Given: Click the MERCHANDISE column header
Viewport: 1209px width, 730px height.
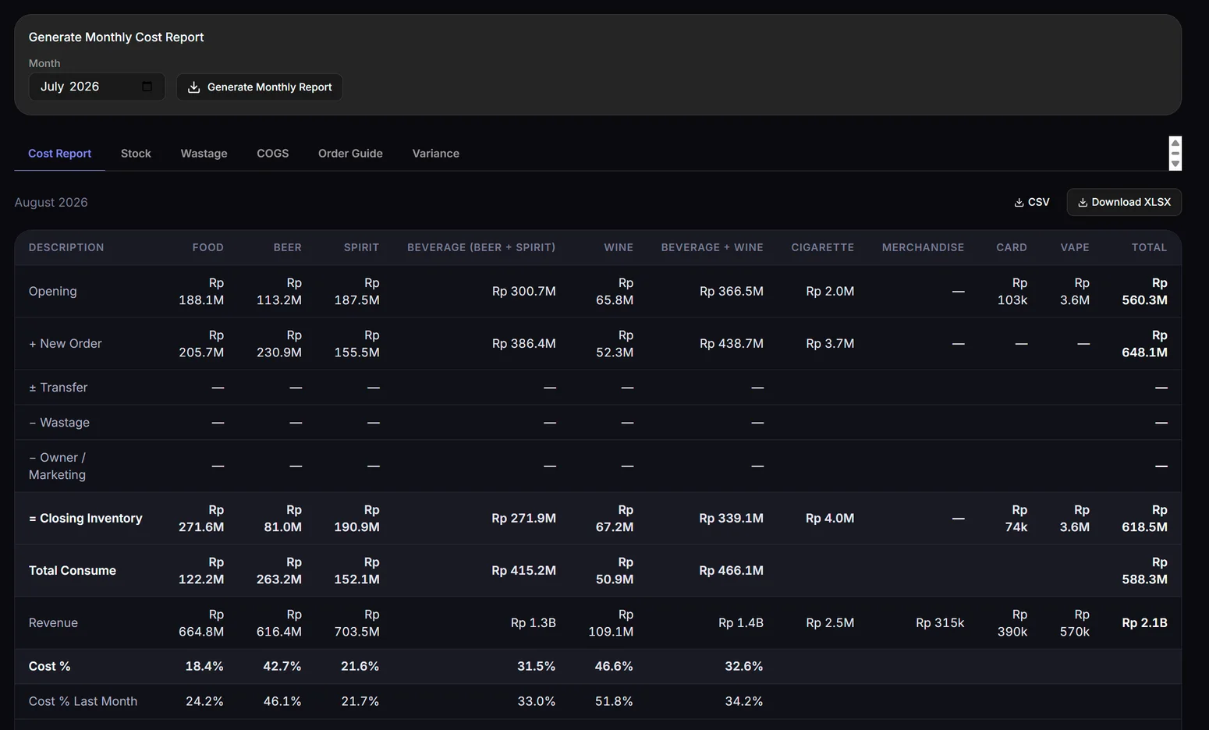Looking at the screenshot, I should 923,247.
